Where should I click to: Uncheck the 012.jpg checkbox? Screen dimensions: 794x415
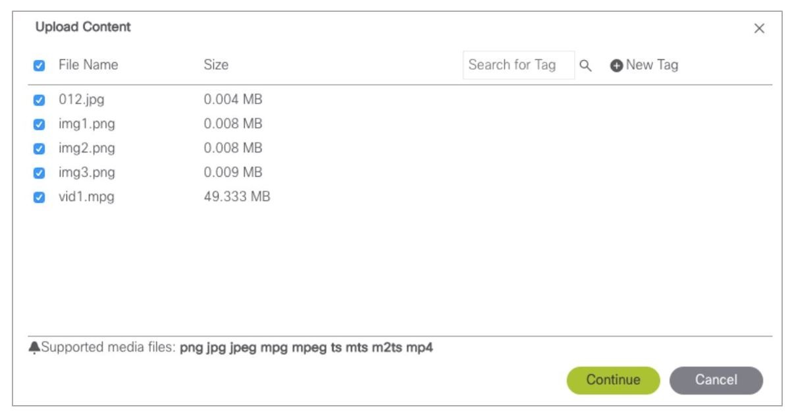[39, 101]
